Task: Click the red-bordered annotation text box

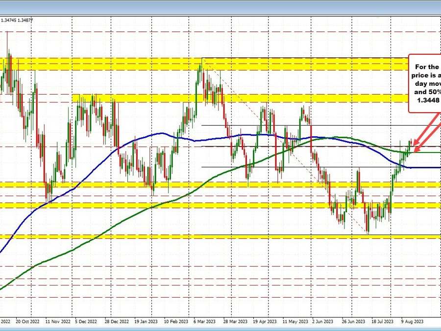Action: point(425,84)
